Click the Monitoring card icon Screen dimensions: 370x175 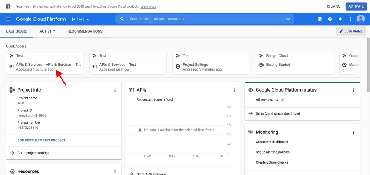coord(251,132)
